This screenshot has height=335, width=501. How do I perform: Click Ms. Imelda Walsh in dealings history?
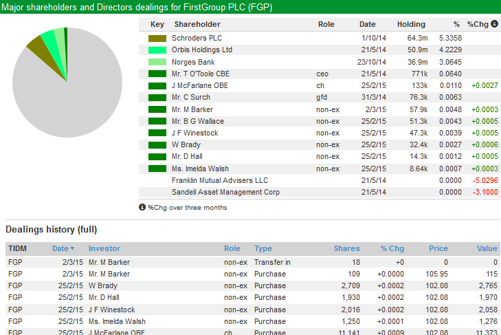[117, 321]
